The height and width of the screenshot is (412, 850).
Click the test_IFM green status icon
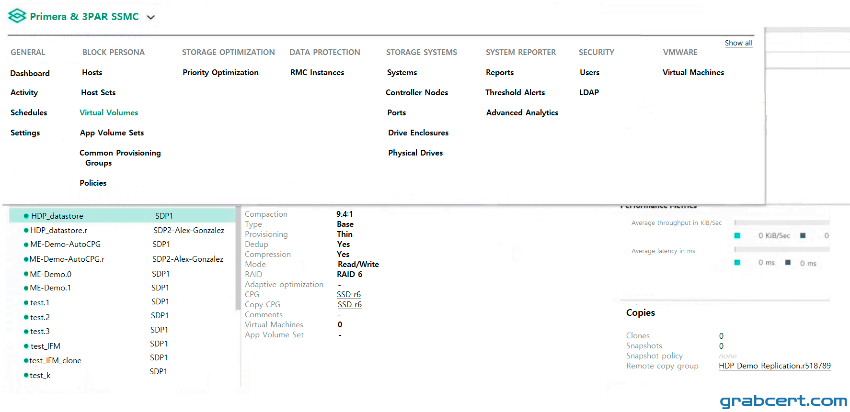tap(26, 346)
